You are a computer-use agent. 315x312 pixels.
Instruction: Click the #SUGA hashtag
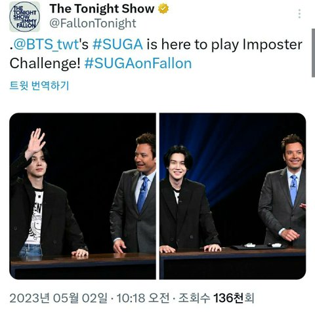117,45
